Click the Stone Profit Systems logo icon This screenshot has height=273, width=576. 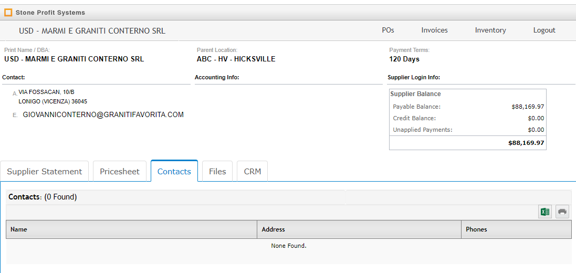[8, 13]
